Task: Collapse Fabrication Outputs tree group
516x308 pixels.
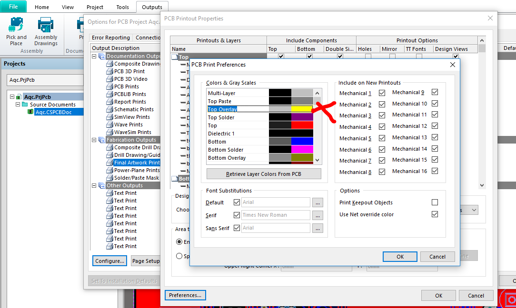Action: point(94,140)
